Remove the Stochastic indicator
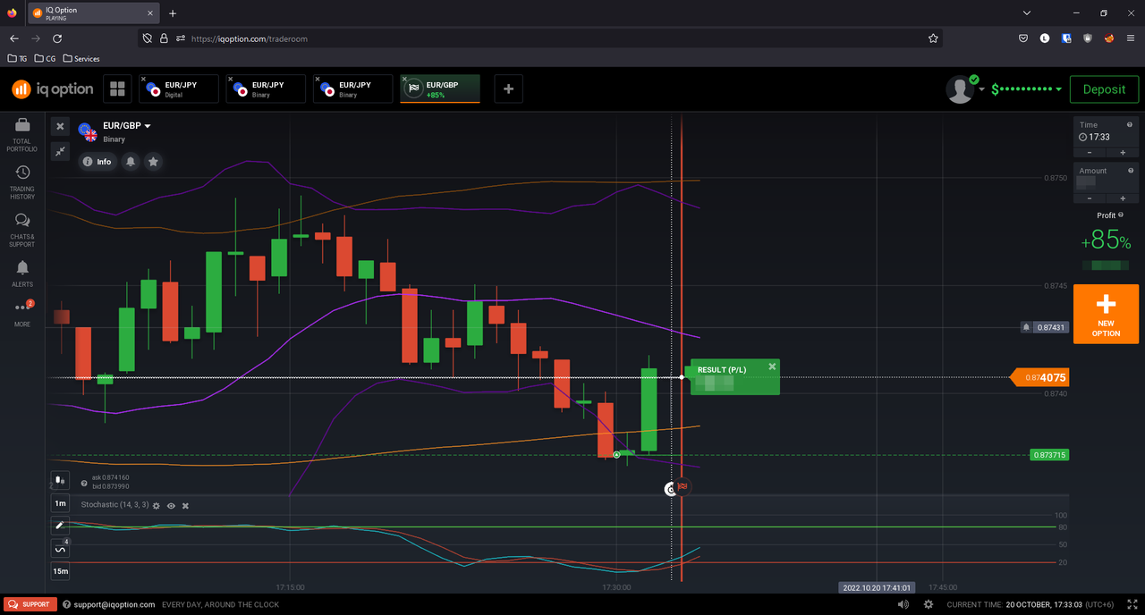Image resolution: width=1145 pixels, height=615 pixels. tap(185, 506)
